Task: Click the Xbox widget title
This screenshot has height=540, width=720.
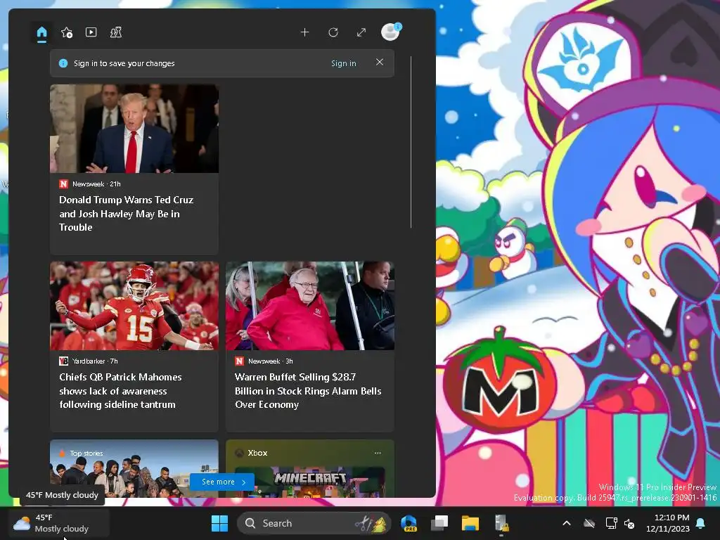Action: pyautogui.click(x=257, y=453)
